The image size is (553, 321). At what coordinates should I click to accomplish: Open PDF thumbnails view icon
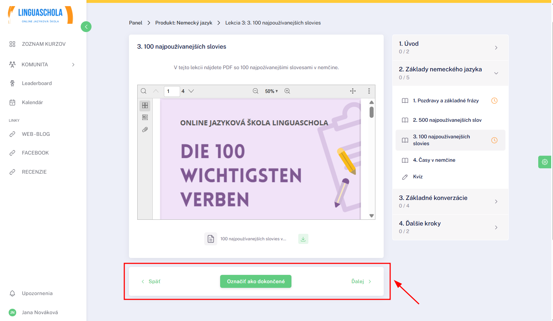point(145,106)
